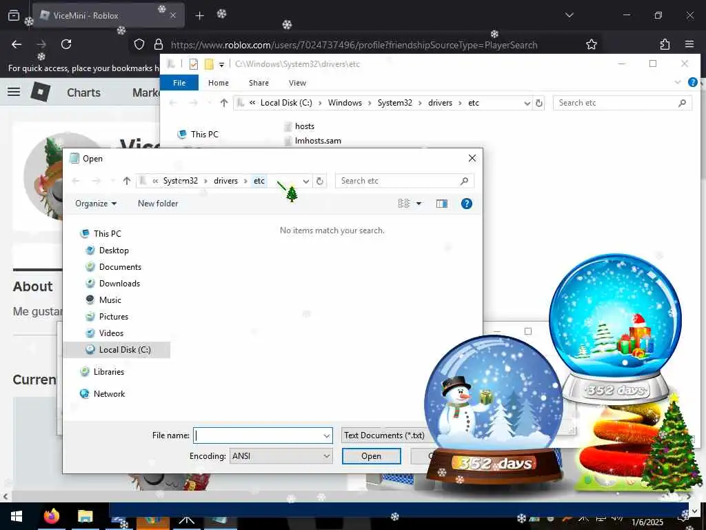The image size is (706, 530).
Task: Select lmhosts.sam file in Explorer
Action: [x=313, y=141]
